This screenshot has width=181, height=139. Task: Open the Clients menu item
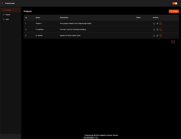click(8, 14)
